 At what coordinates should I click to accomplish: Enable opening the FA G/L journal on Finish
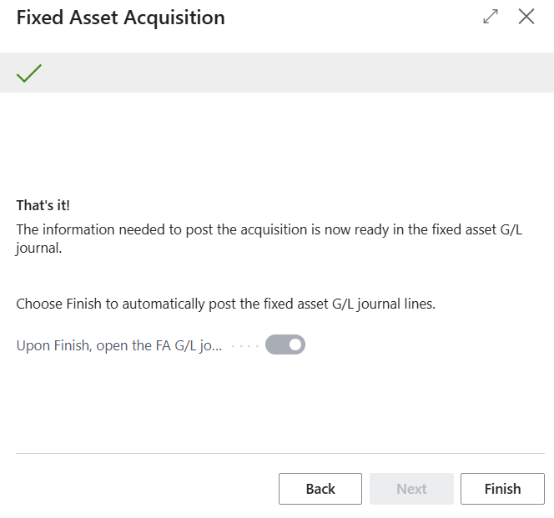point(285,344)
